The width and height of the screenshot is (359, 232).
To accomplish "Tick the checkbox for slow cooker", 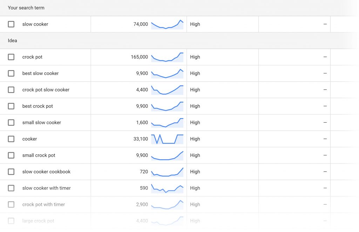I will [11, 24].
